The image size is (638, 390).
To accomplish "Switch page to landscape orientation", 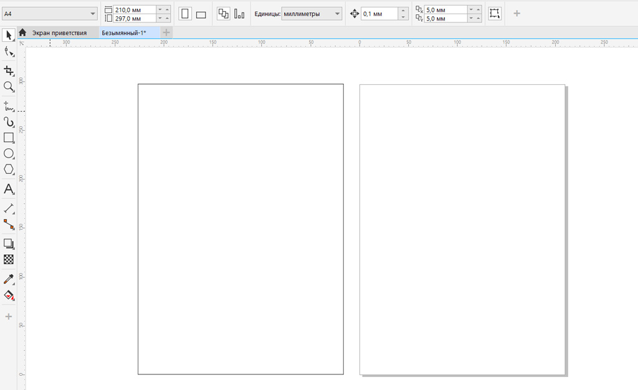I will pos(201,14).
